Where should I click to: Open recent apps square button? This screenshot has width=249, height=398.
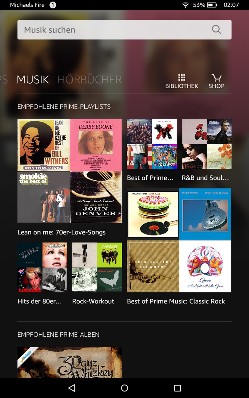tap(178, 388)
